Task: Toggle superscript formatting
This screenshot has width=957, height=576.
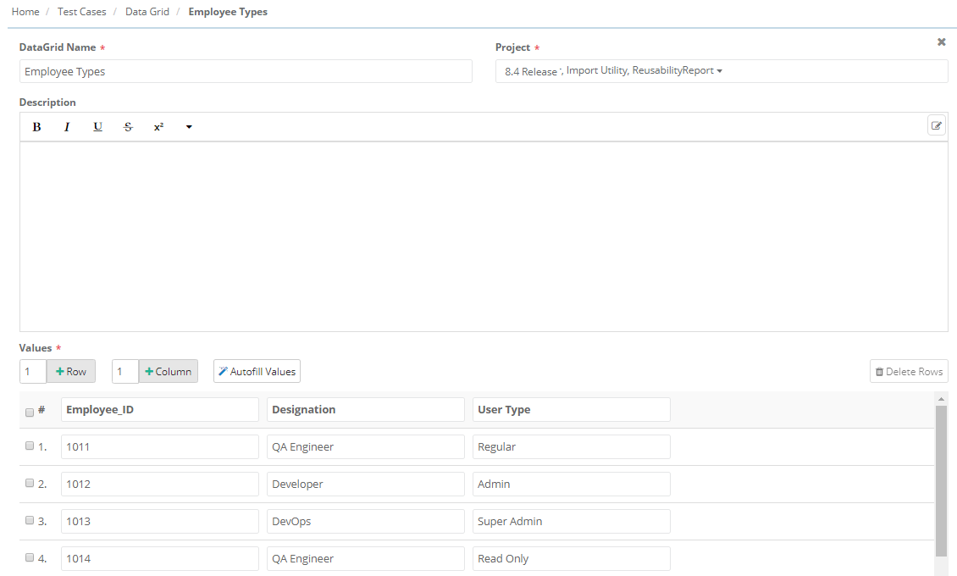Action: pos(158,127)
